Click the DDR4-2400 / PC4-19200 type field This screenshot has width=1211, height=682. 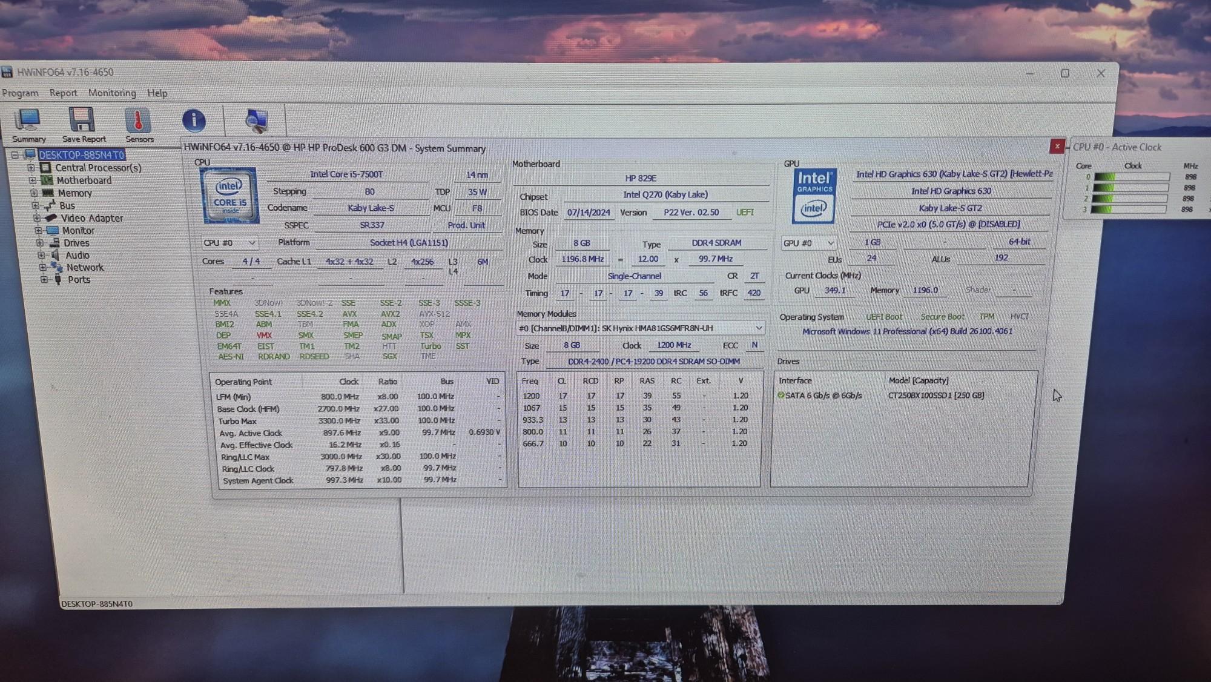[653, 361]
